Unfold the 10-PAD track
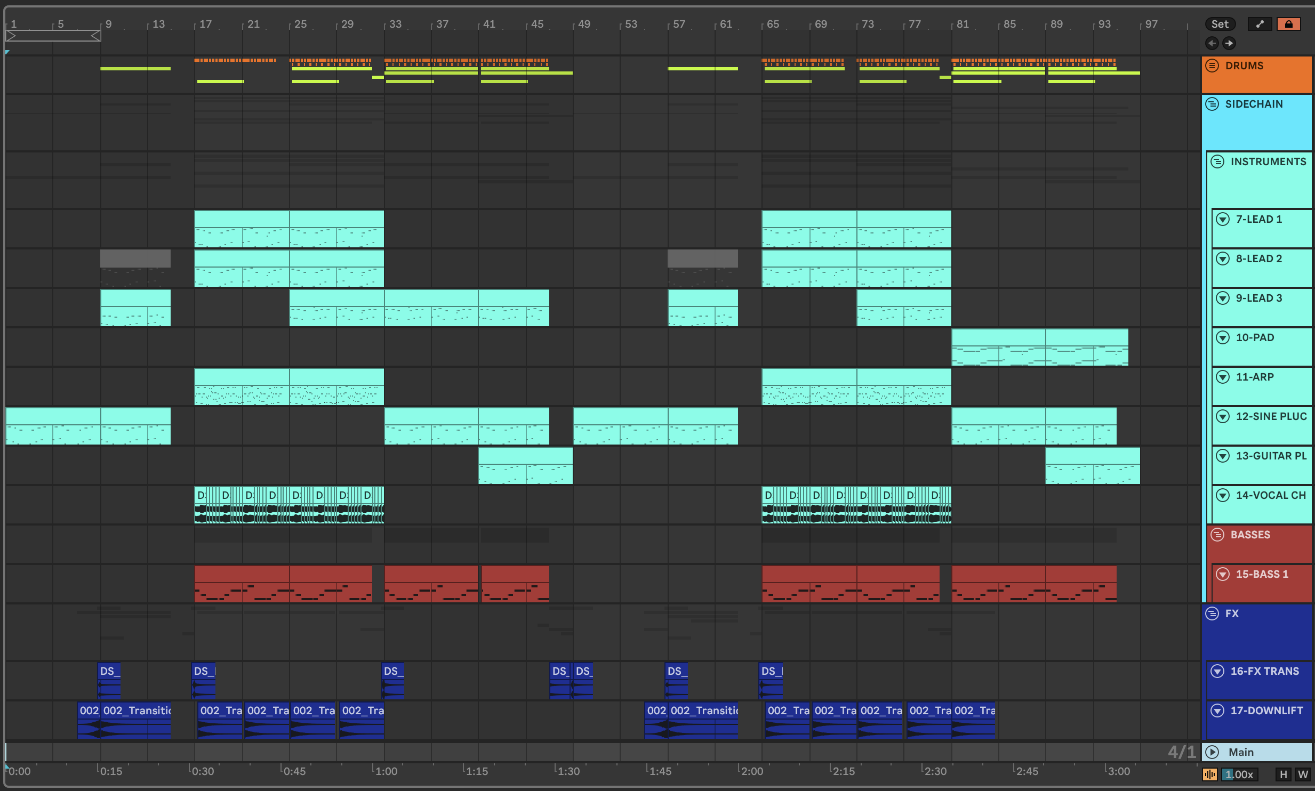The width and height of the screenshot is (1315, 791). coord(1223,337)
